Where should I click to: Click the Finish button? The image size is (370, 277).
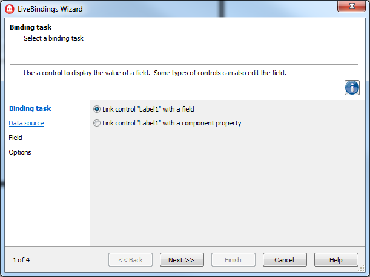click(233, 260)
